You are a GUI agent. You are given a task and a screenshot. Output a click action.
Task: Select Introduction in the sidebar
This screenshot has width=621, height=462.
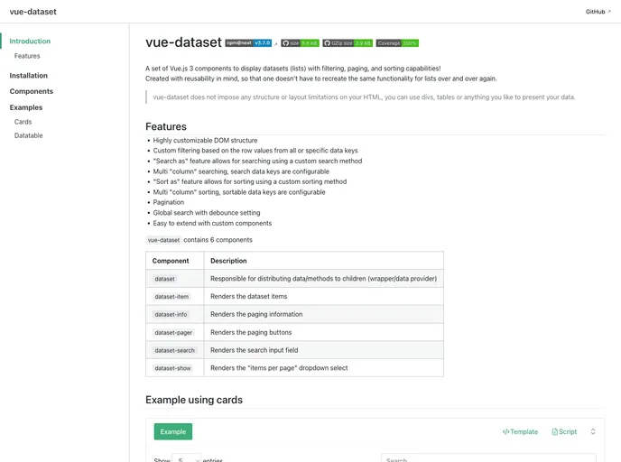[x=30, y=42]
